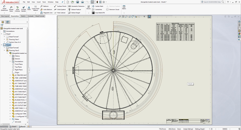Screen dimensions: 241x130
Task: Click the Rebuild traffic light icon
Action: coord(97,2)
